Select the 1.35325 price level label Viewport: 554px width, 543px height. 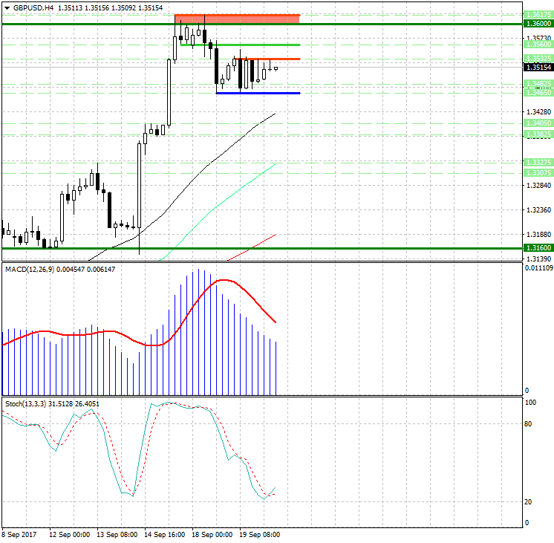click(538, 59)
